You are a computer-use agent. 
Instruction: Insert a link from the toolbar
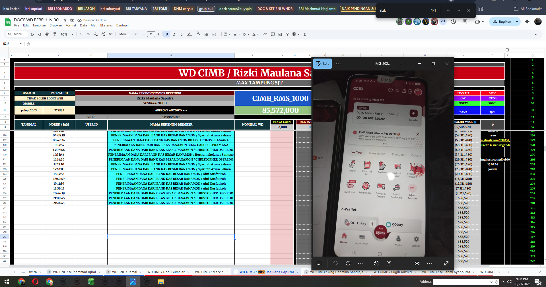click(x=265, y=34)
